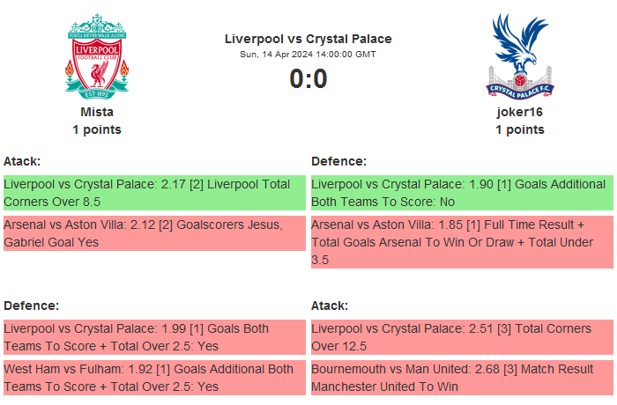Screen dimensions: 617x405
Task: Select the green Both Teams To Score: No bet
Action: (462, 193)
